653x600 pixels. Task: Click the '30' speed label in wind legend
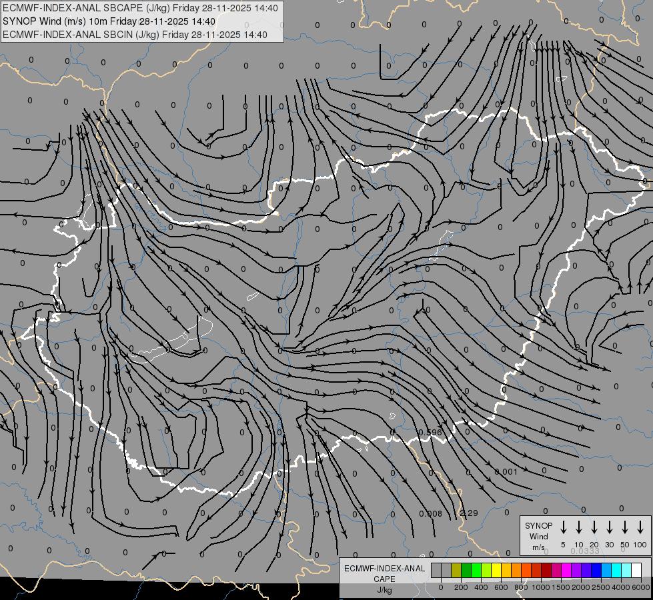click(609, 545)
